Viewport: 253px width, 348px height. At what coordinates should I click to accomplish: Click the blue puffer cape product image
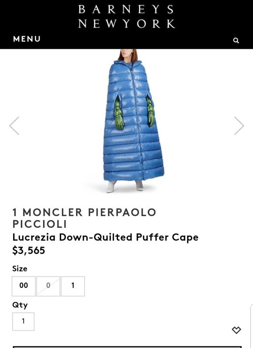coord(133,121)
